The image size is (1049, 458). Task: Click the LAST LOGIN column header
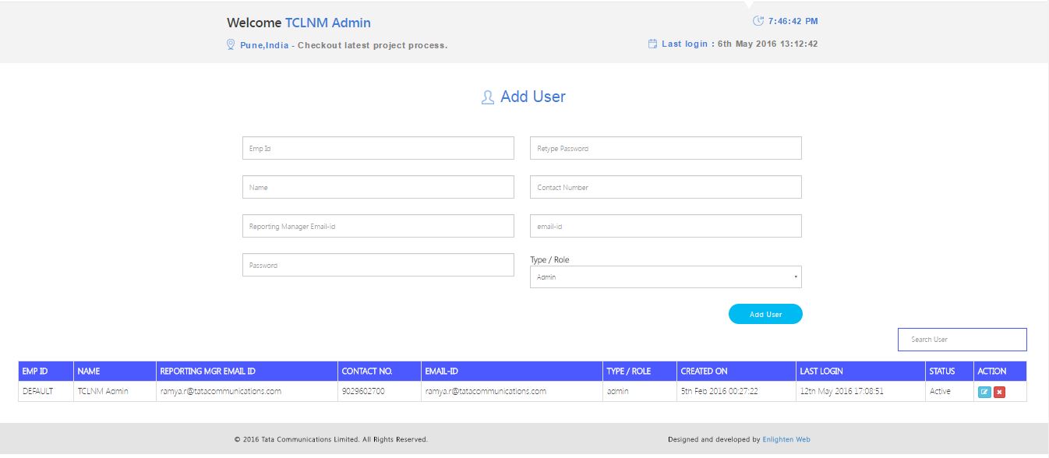pos(821,371)
